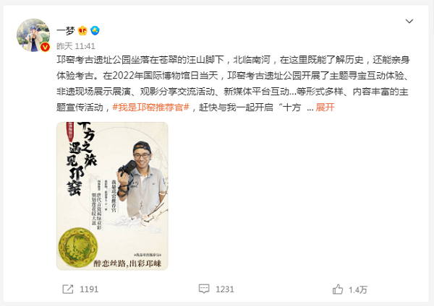Click the post body text paragraph
The height and width of the screenshot is (306, 434).
click(x=234, y=84)
